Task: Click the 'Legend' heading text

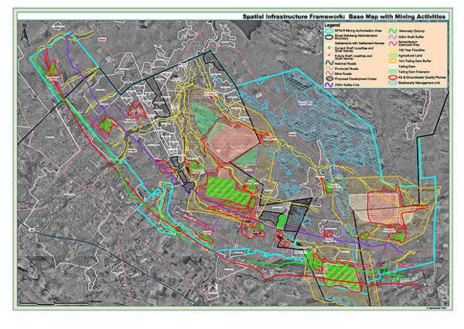Action: [333, 26]
